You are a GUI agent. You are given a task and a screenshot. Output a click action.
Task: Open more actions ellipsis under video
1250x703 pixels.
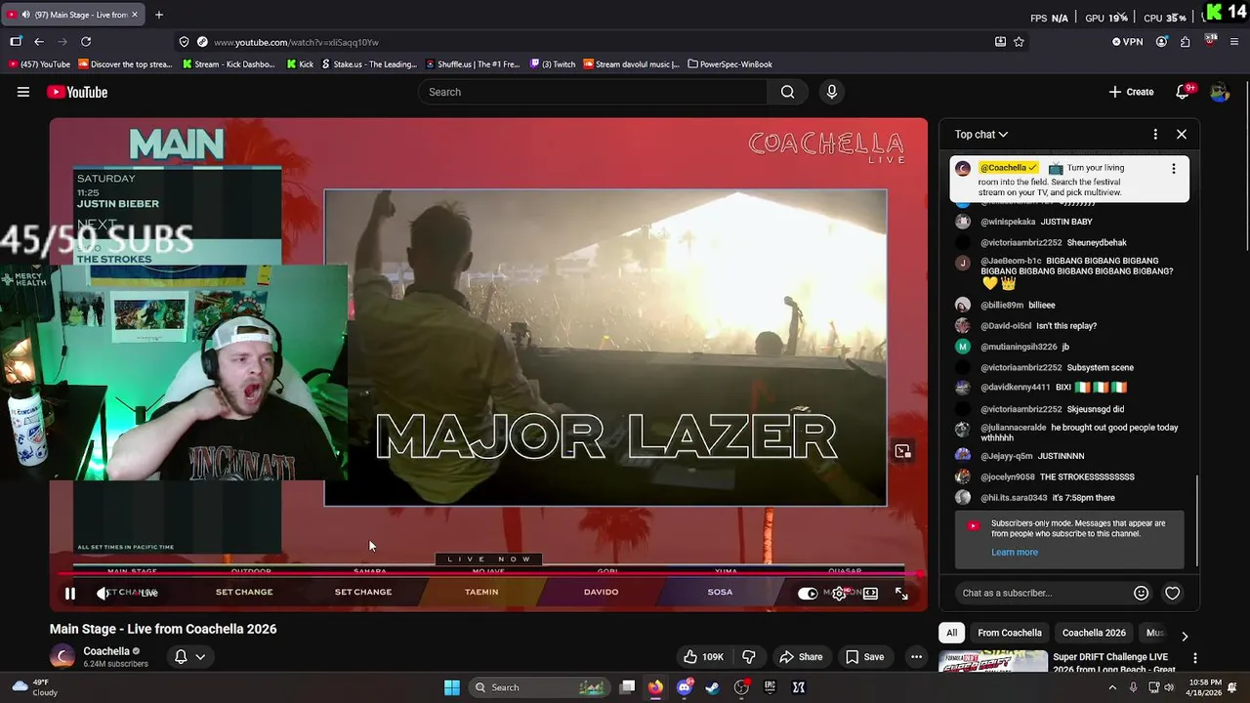(x=916, y=657)
